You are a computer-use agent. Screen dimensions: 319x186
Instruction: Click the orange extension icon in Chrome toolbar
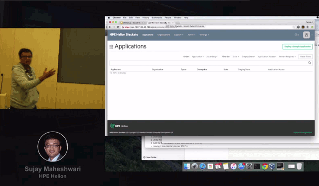[303, 27]
